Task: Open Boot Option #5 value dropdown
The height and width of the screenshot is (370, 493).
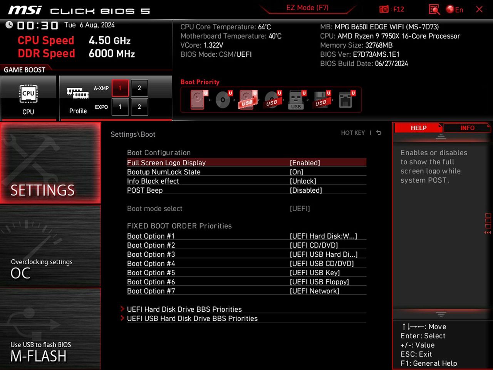Action: click(315, 273)
